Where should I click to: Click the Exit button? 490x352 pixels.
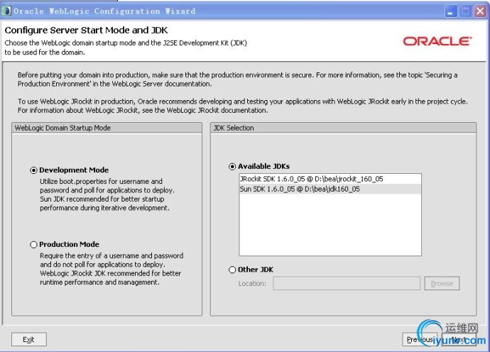click(28, 339)
